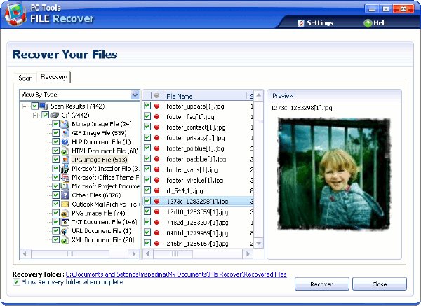Click the C: drive icon
Viewport: 421px width, 306px height.
tap(55, 116)
